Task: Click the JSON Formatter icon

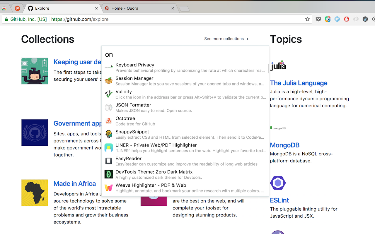Action: [109, 108]
